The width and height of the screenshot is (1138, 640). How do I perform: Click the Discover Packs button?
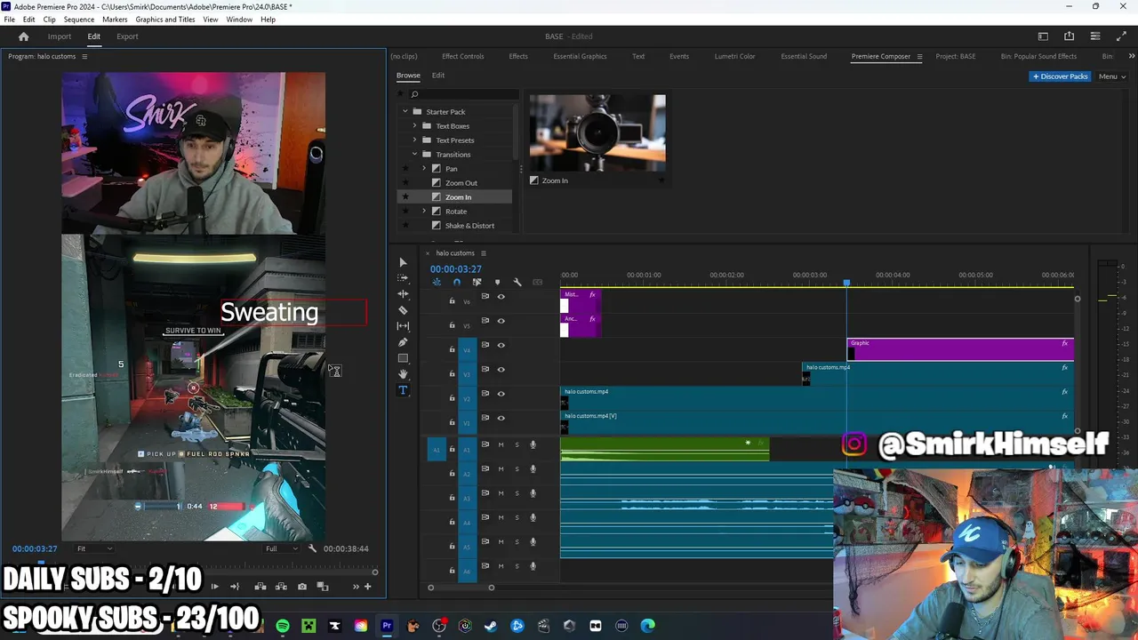click(1060, 76)
